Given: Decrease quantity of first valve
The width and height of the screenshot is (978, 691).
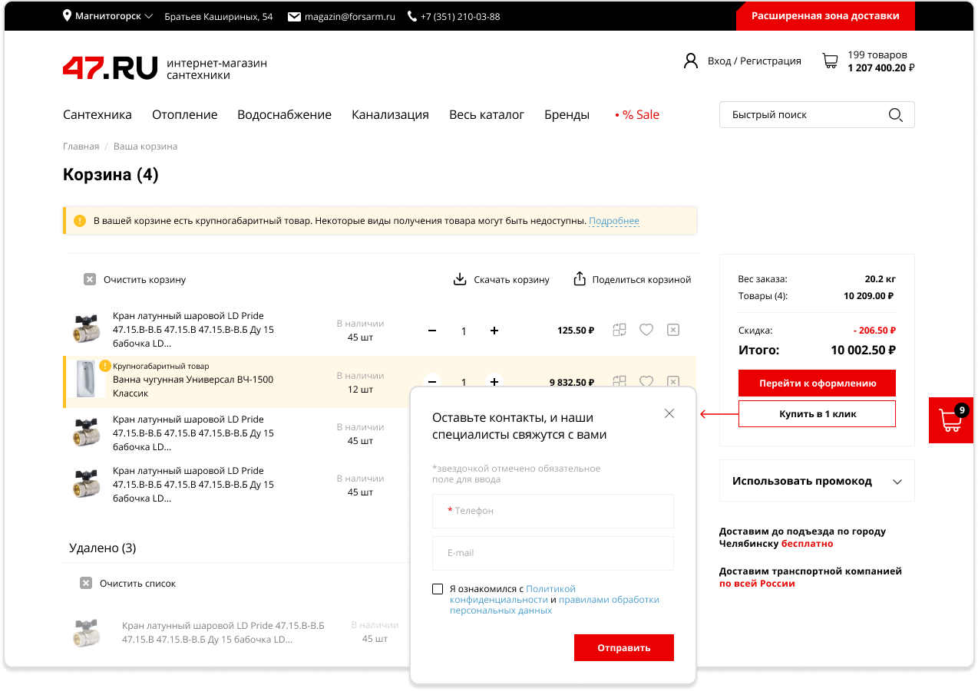Looking at the screenshot, I should tap(432, 331).
